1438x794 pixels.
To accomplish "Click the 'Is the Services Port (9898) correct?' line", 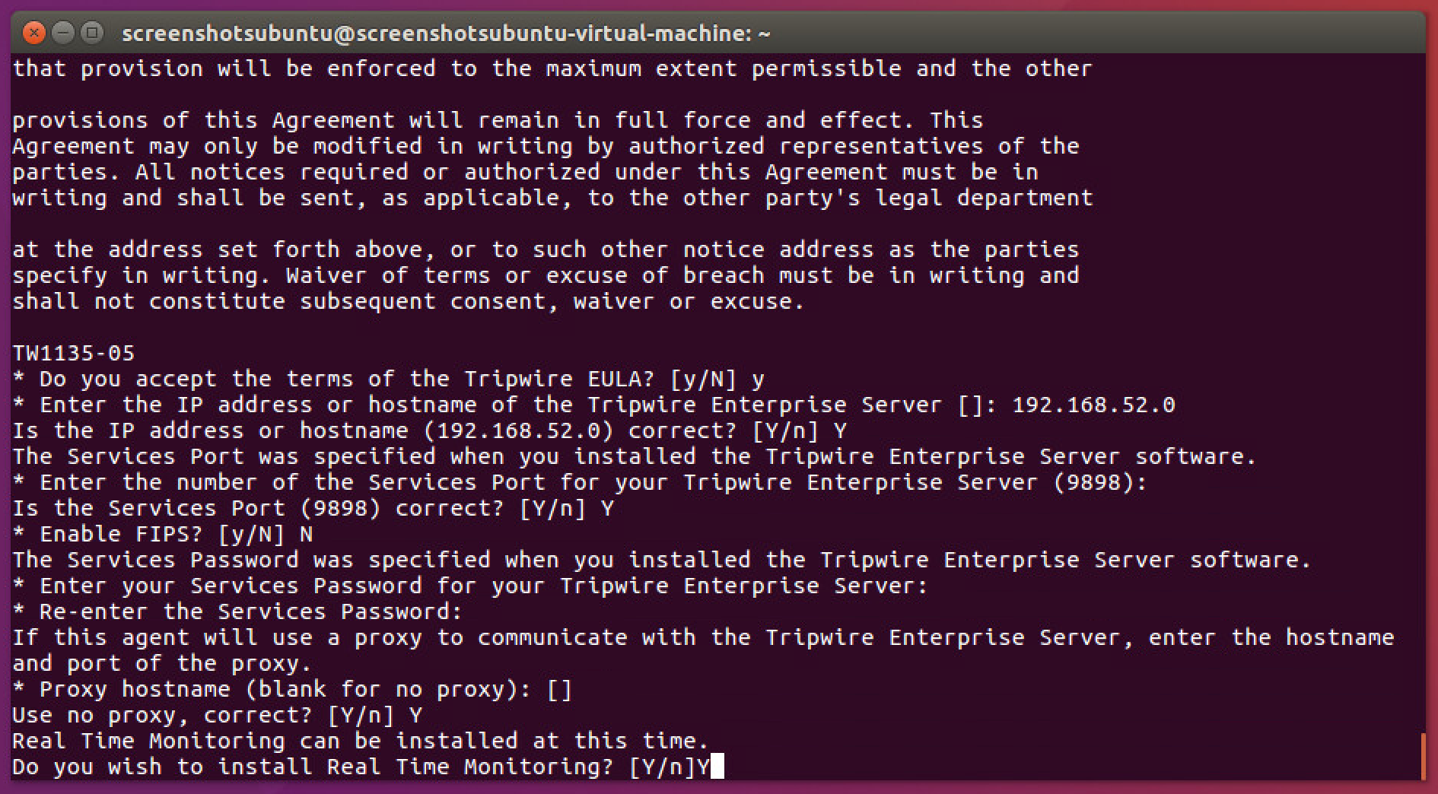I will 313,508.
